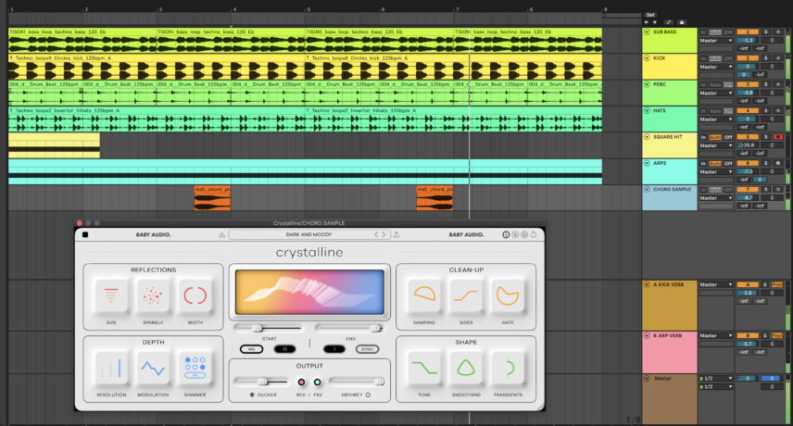Toggle the red arm button on SQUARE HIT
The width and height of the screenshot is (793, 426).
[x=778, y=137]
